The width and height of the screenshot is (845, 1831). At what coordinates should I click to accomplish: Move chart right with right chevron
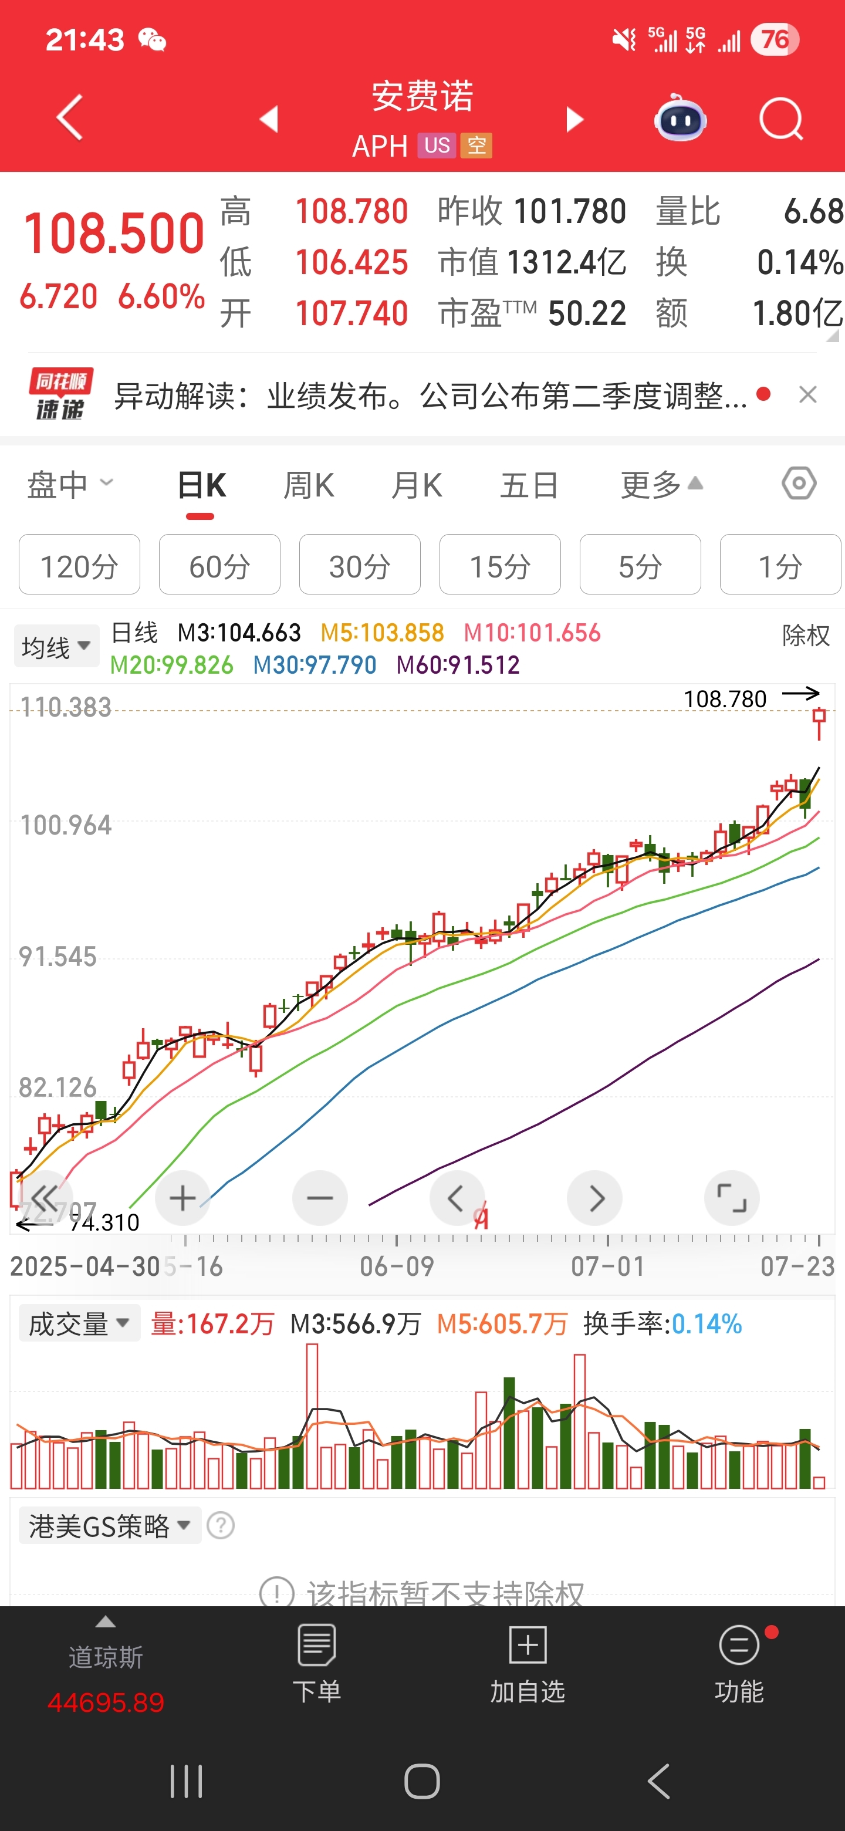[595, 1198]
